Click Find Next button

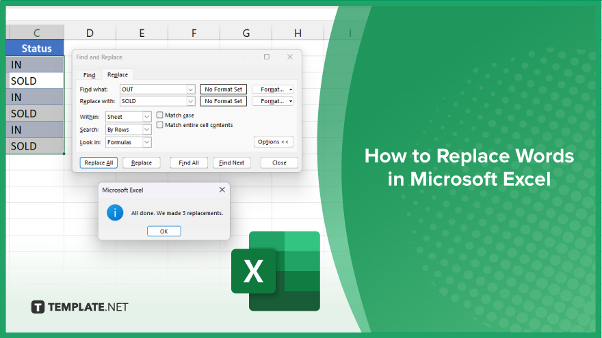[x=231, y=163]
